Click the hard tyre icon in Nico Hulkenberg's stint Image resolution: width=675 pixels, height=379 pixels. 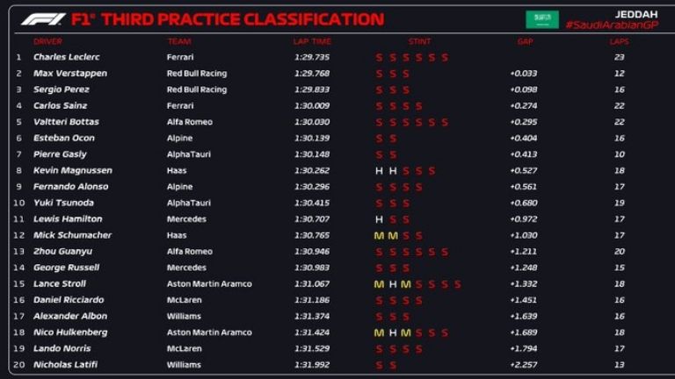coord(392,333)
